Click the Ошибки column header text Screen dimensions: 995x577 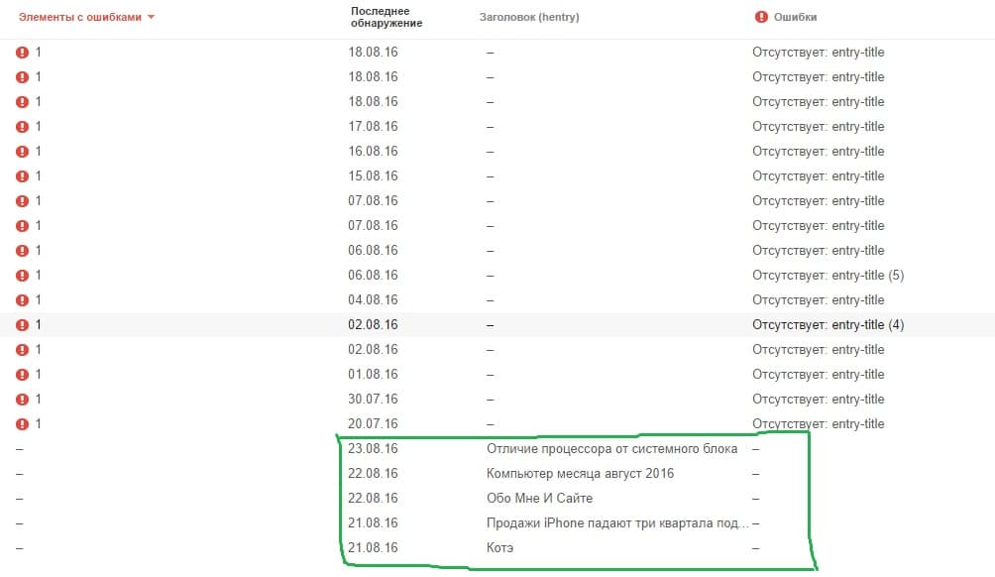click(x=798, y=17)
